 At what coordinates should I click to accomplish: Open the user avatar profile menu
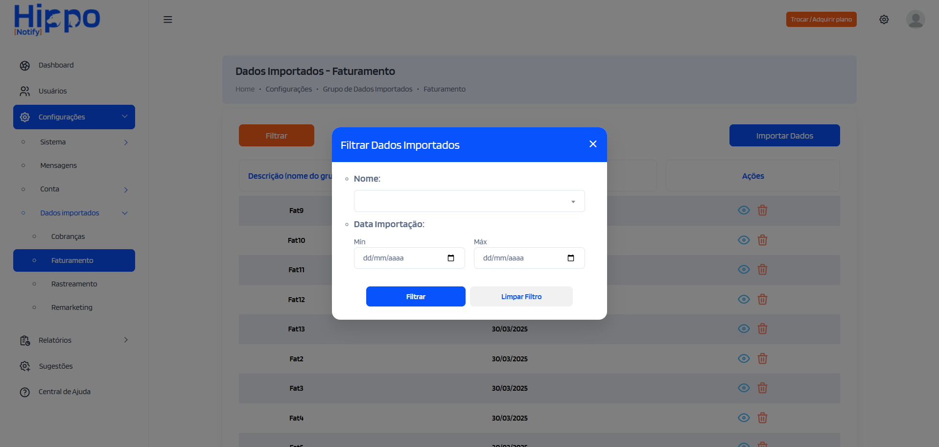tap(915, 20)
